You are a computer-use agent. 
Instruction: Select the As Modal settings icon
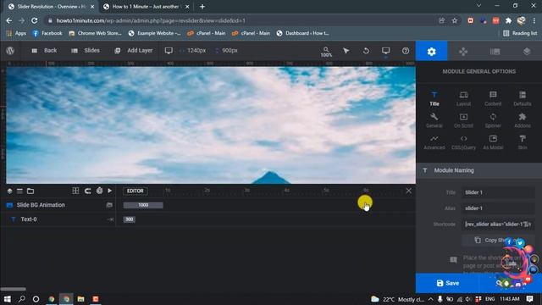click(x=493, y=142)
